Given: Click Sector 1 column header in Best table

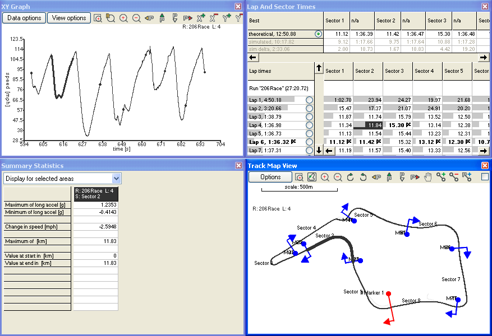Looking at the screenshot, I should [x=335, y=21].
